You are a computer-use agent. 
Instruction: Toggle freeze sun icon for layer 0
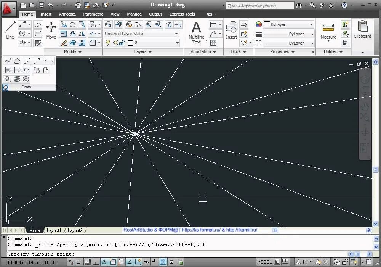[115, 43]
